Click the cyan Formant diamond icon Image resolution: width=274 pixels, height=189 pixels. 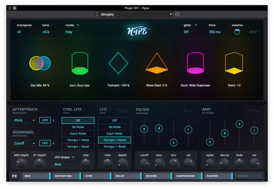(x=118, y=63)
